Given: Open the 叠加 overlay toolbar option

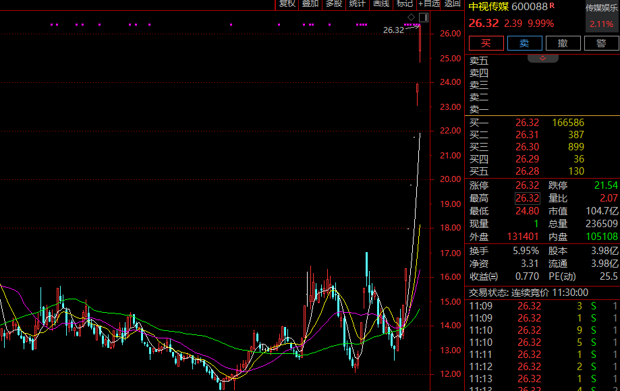Looking at the screenshot, I should 310,3.
